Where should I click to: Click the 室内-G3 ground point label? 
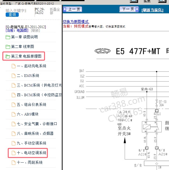click(x=147, y=89)
